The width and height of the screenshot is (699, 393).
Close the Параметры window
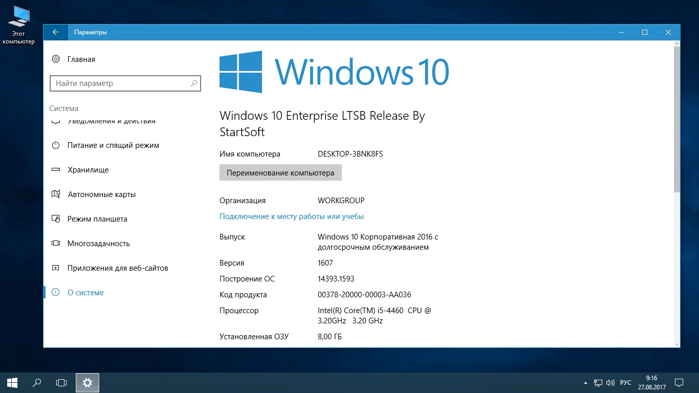coord(668,32)
